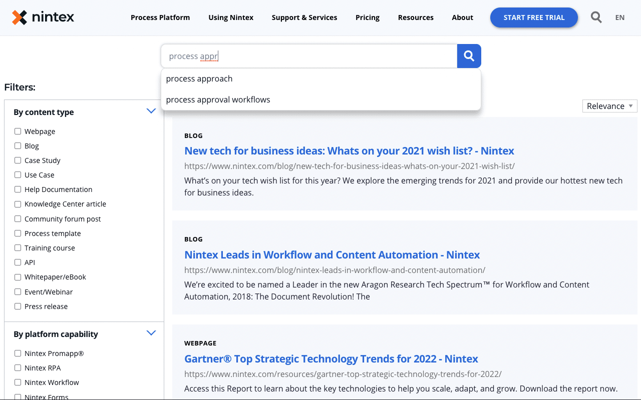Check the Knowledge Center article filter
This screenshot has height=400, width=641.
[18, 204]
